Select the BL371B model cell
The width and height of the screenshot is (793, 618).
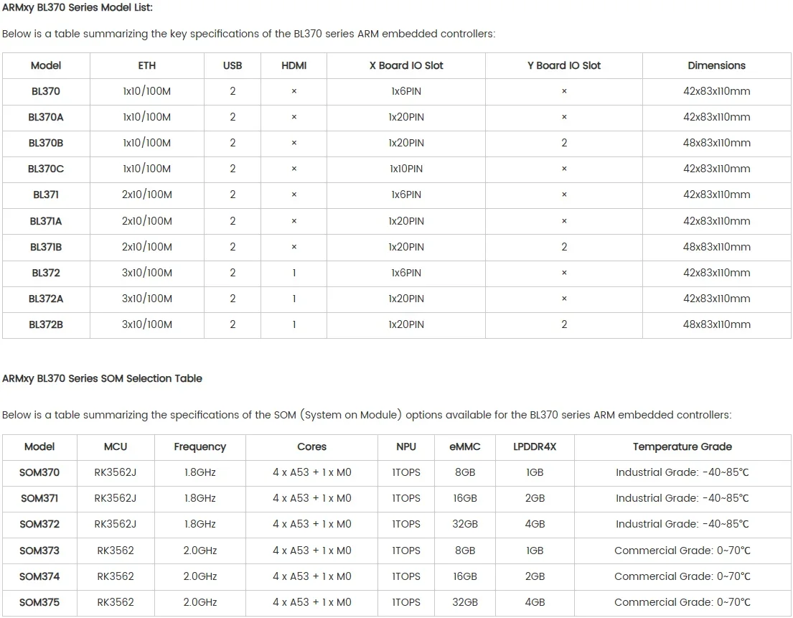coord(45,247)
